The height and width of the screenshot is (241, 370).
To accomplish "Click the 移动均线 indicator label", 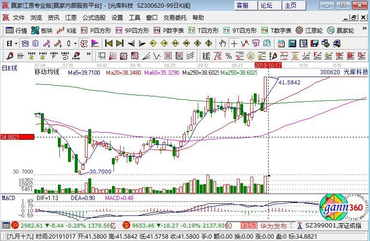I will (x=47, y=72).
